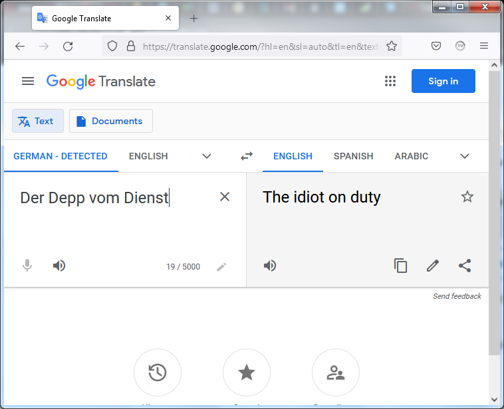
Task: Click the translated text 'The idiot on duty'
Action: click(321, 197)
